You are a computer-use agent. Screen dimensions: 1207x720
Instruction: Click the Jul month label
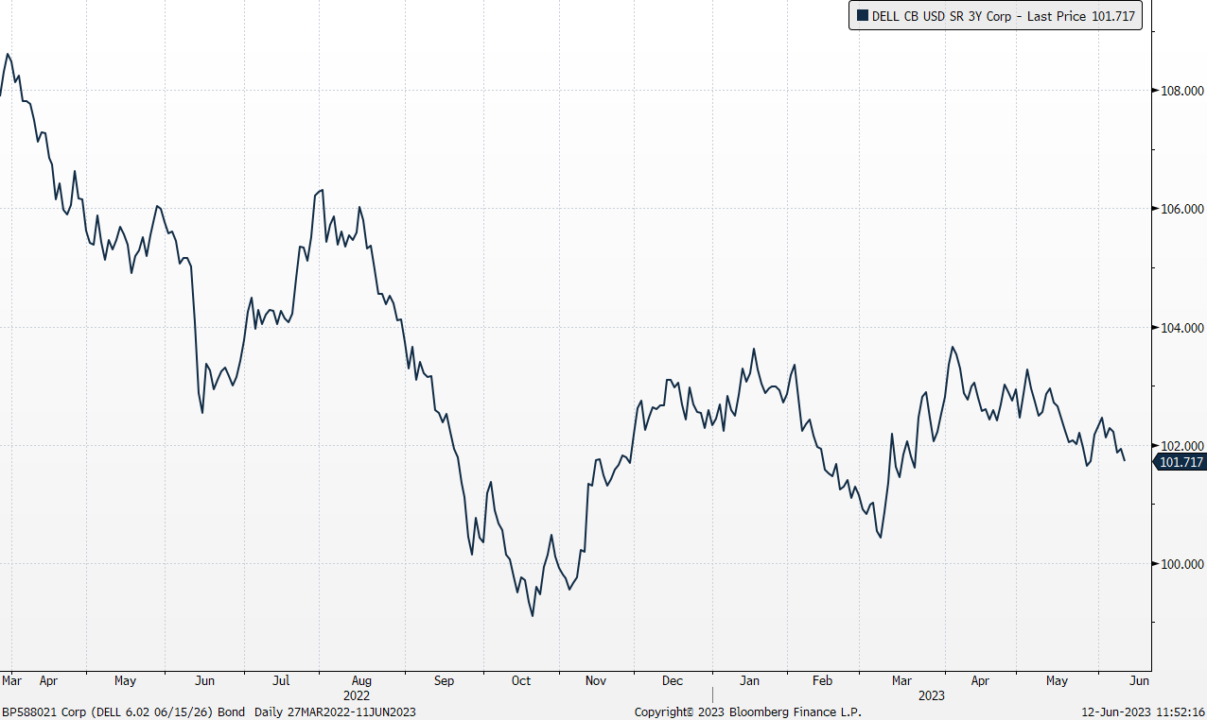(x=281, y=680)
